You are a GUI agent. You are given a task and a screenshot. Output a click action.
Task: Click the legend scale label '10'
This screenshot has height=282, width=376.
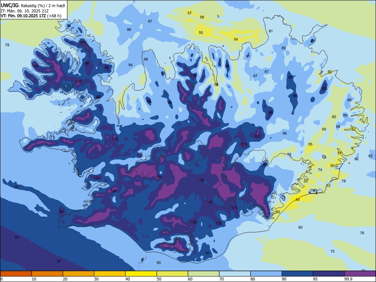coord(34,279)
